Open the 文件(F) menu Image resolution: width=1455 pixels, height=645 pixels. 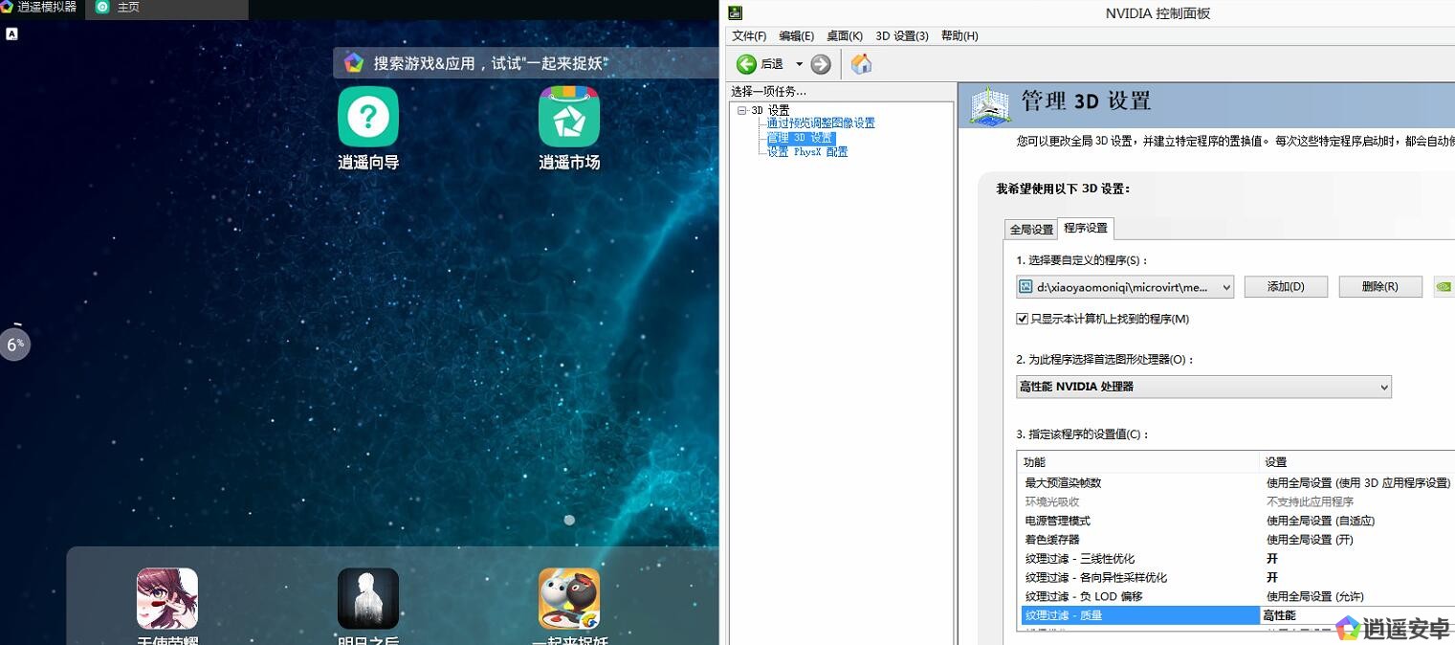749,36
